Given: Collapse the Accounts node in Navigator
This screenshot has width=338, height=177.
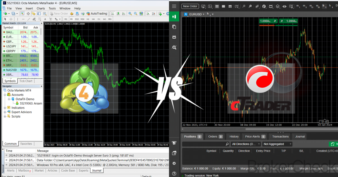Looking at the screenshot, I should point(5,95).
